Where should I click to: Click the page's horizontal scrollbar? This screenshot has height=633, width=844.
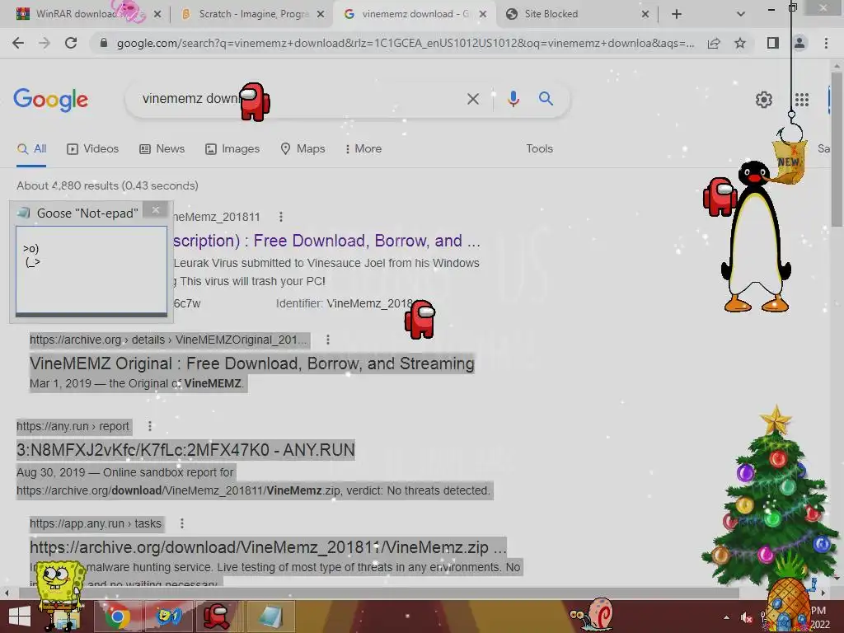click(x=379, y=593)
